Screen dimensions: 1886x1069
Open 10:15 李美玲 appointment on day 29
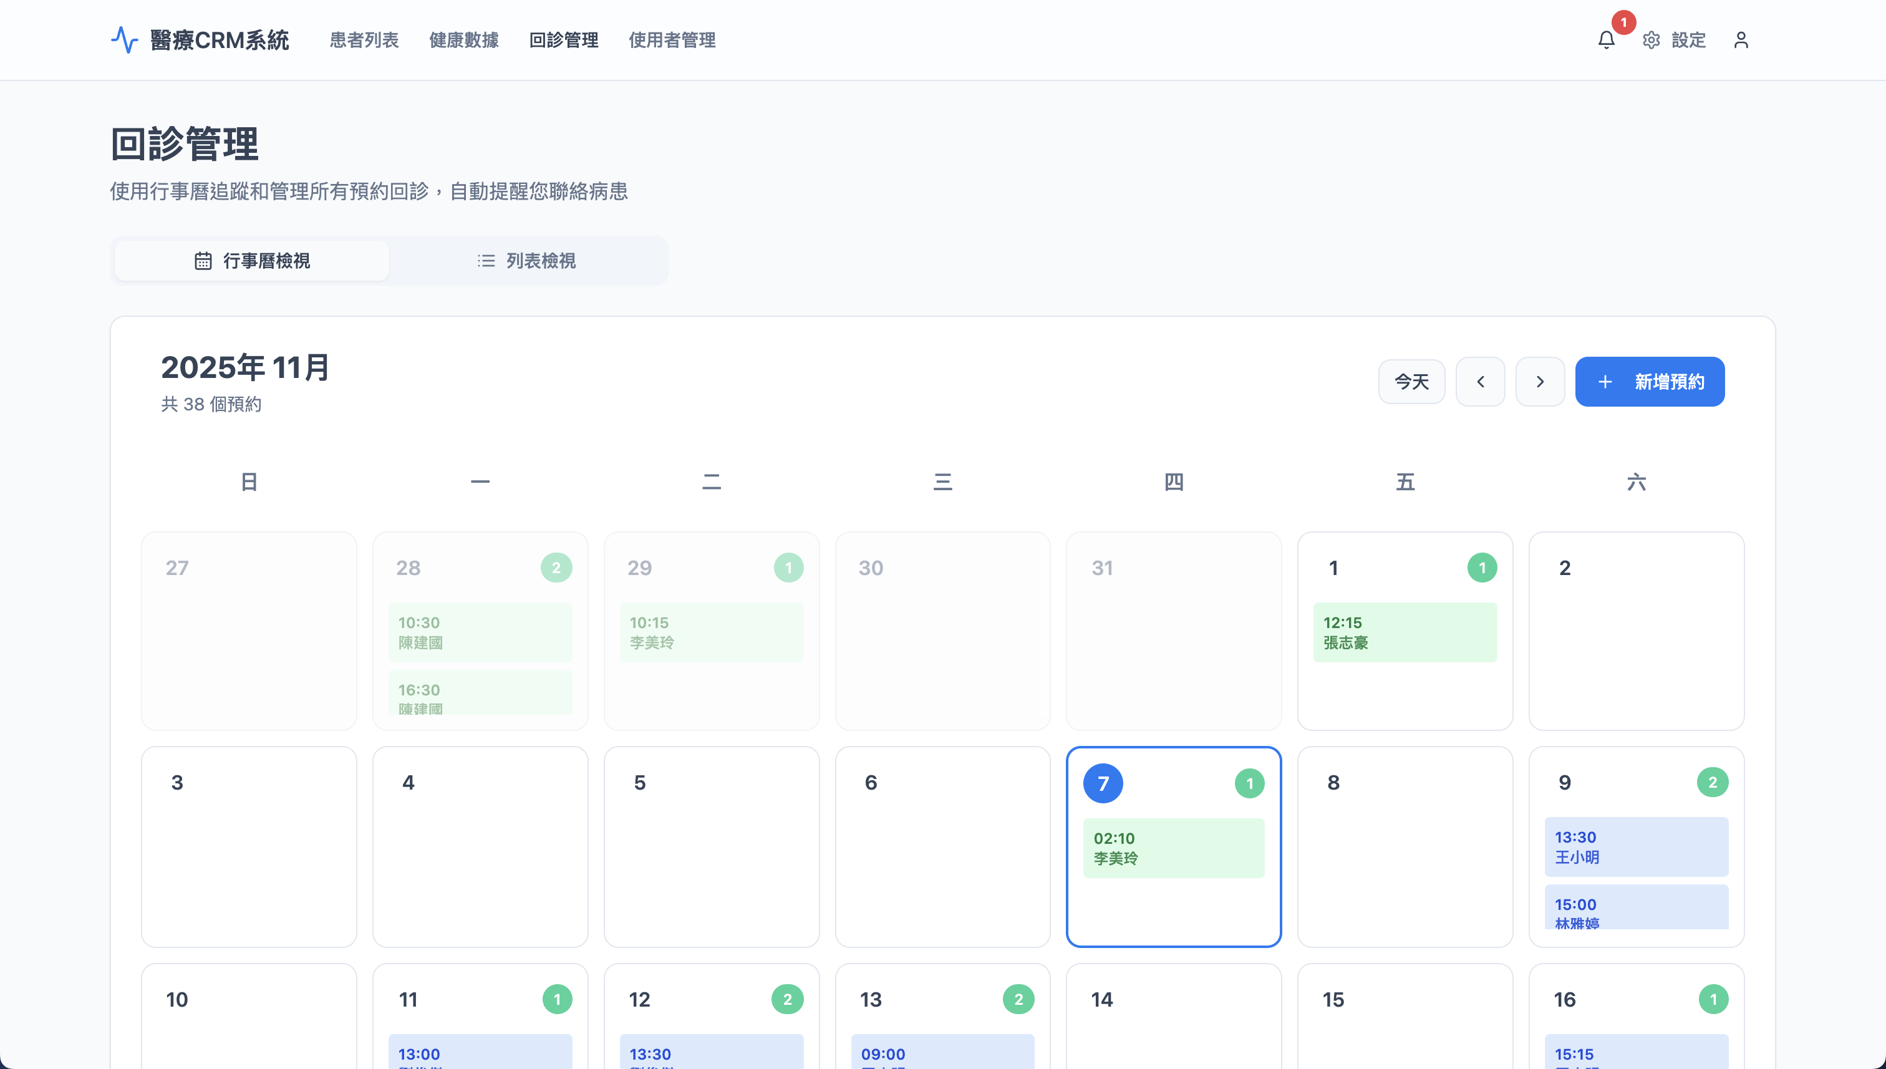coord(712,632)
